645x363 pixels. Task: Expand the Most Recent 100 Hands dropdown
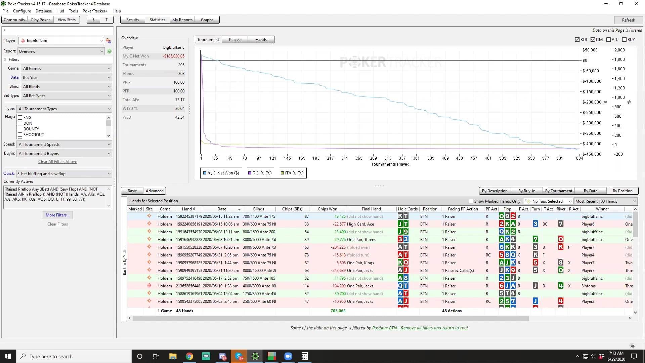pos(605,201)
